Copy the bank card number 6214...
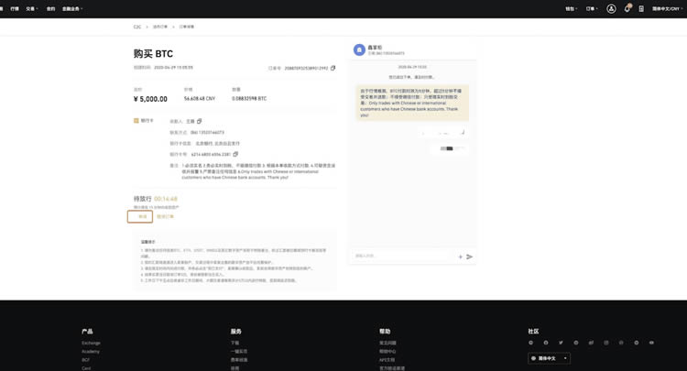 click(x=235, y=154)
